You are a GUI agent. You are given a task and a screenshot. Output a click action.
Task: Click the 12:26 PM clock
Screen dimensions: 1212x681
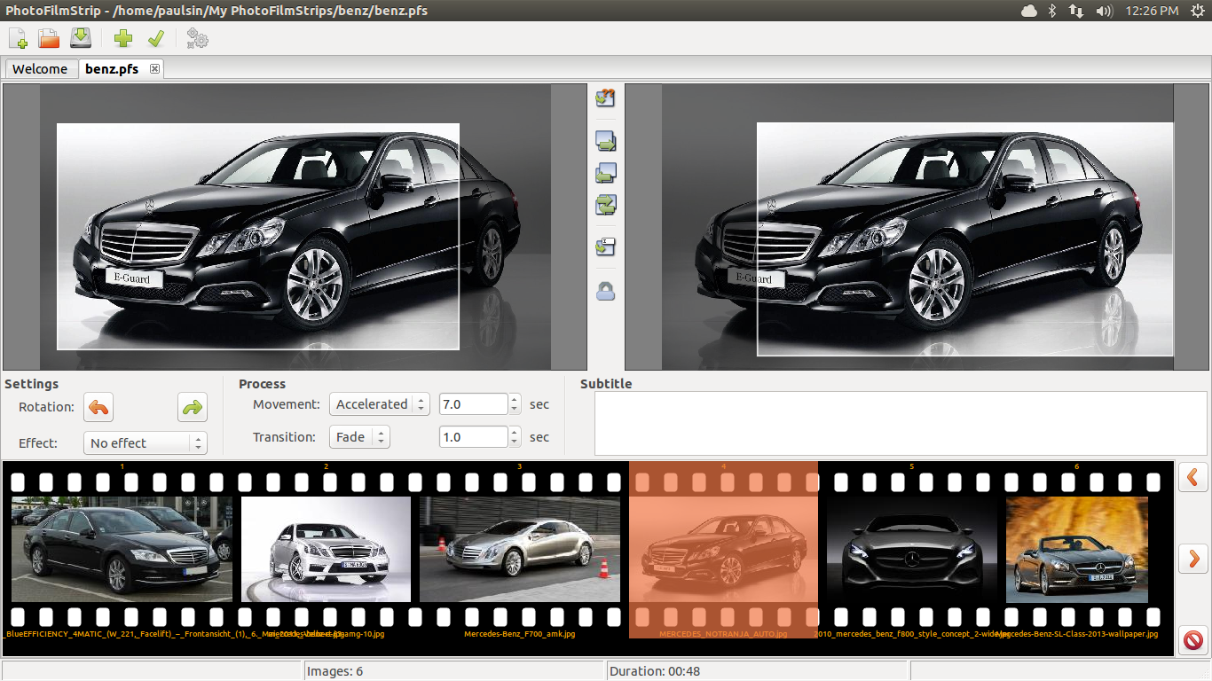click(x=1152, y=11)
